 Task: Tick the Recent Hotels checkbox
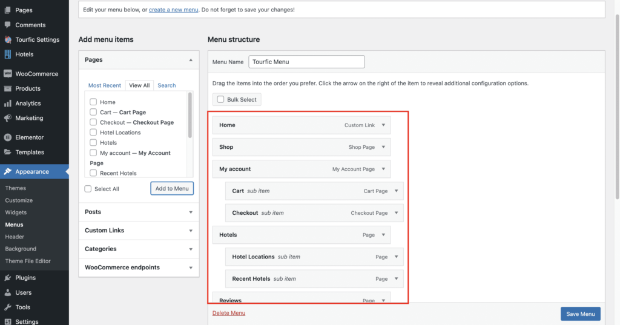coord(93,172)
